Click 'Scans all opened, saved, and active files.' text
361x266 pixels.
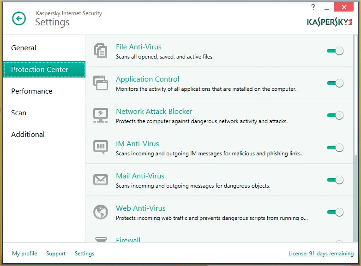165,57
